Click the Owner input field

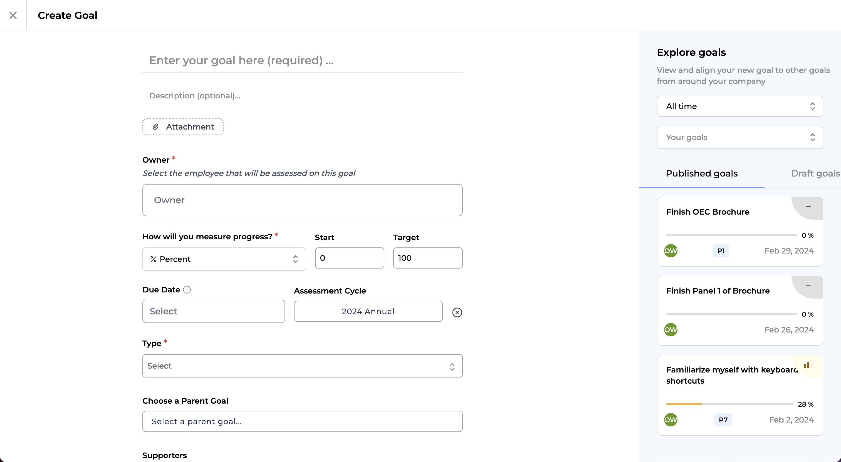(x=302, y=200)
